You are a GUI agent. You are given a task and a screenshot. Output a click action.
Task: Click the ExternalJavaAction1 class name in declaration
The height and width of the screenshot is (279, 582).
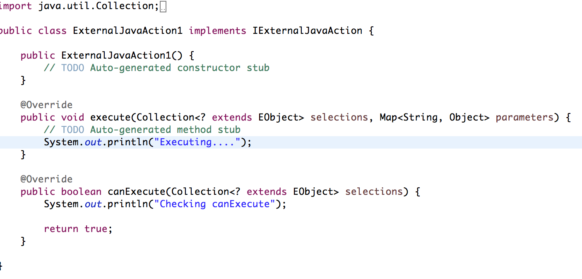point(127,31)
